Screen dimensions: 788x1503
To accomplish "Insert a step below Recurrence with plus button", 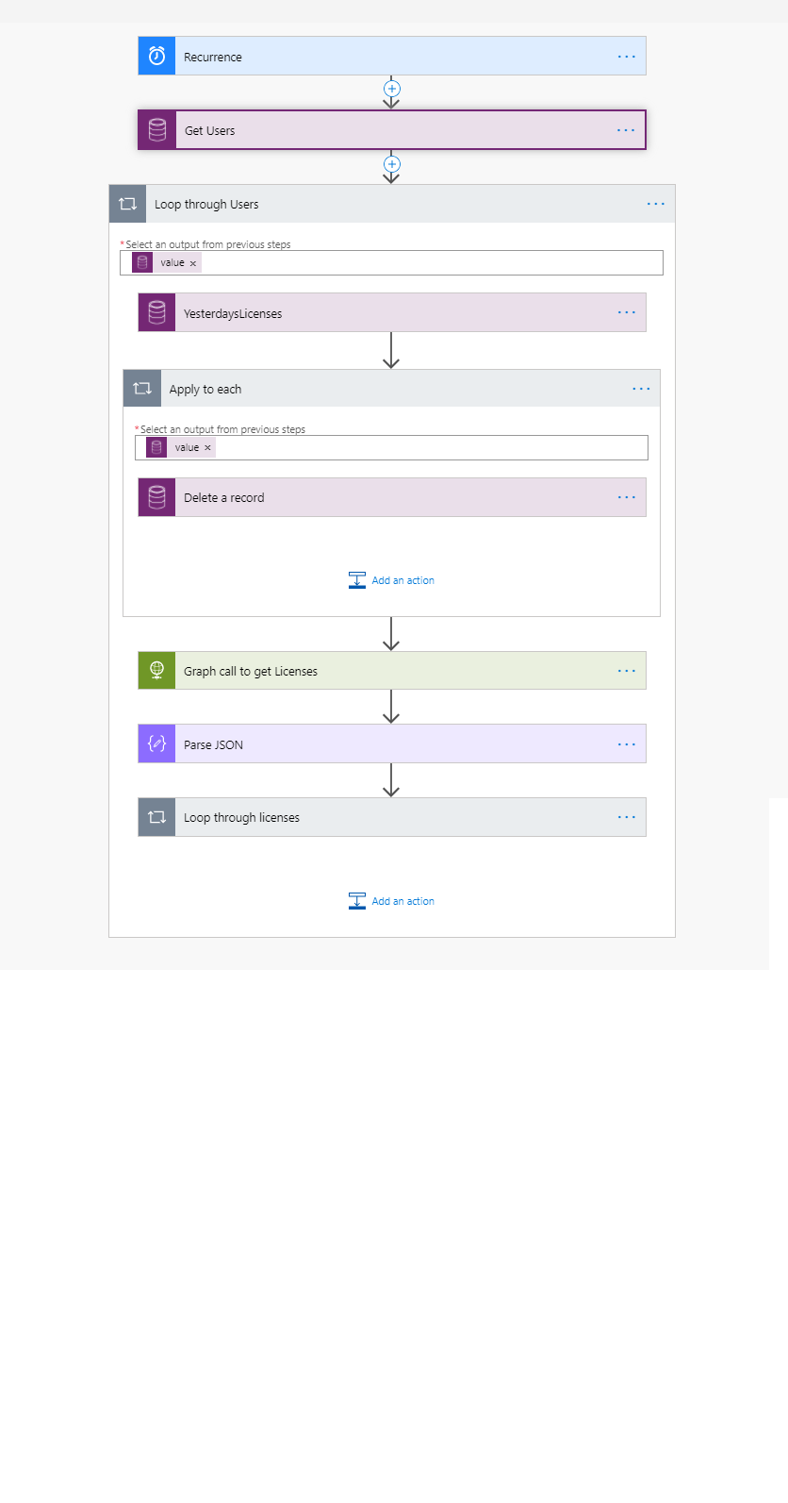I will point(392,89).
